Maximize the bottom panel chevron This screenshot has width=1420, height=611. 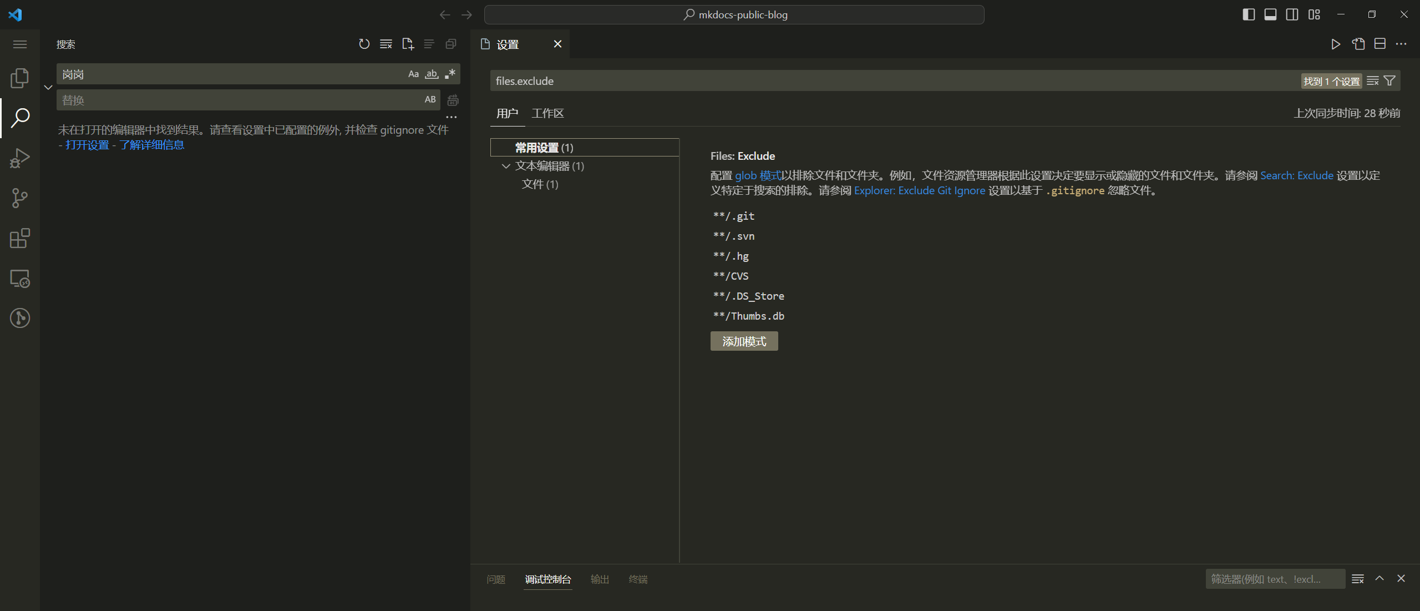pyautogui.click(x=1380, y=579)
